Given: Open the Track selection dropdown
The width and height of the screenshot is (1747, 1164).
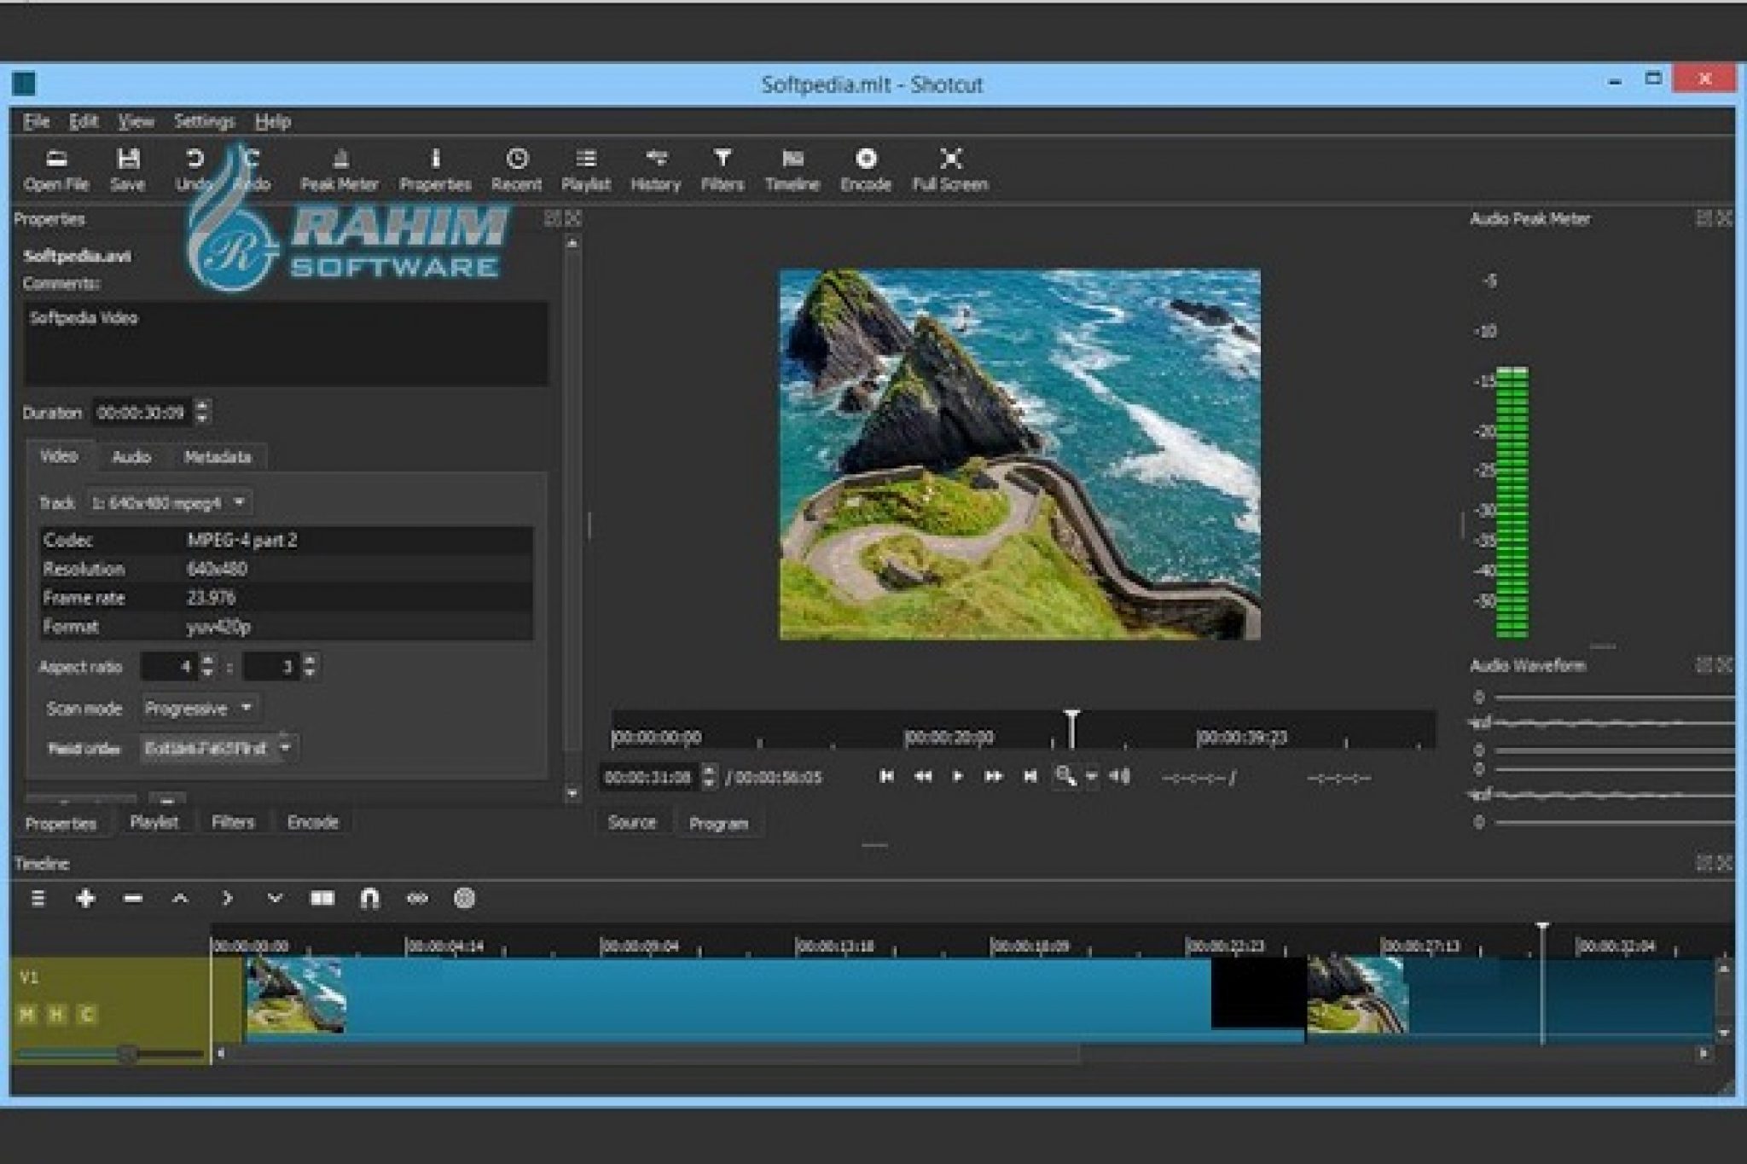Looking at the screenshot, I should pyautogui.click(x=168, y=502).
